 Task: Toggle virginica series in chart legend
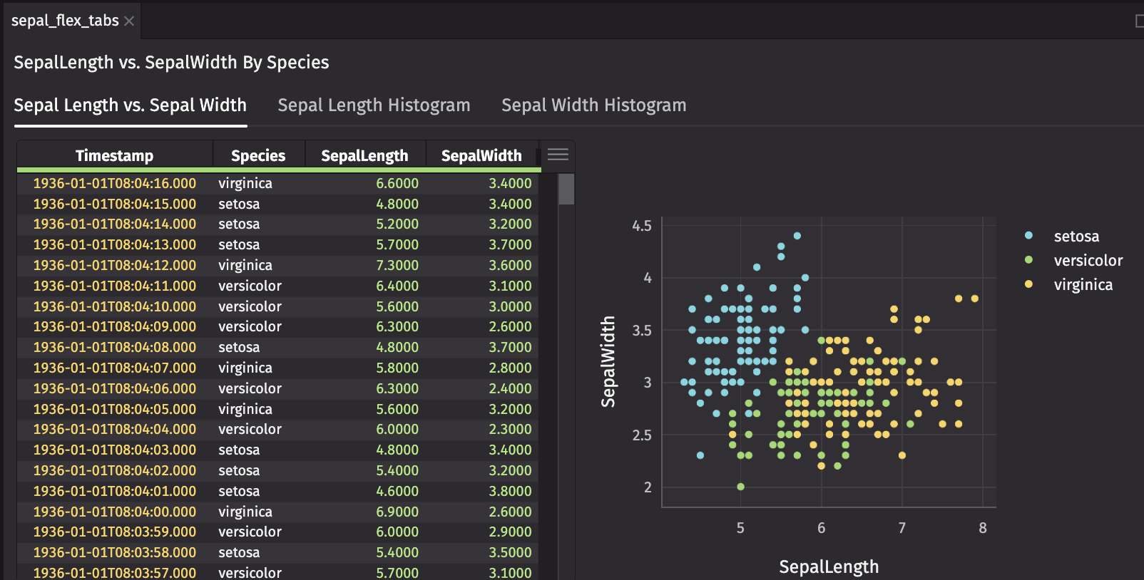(1083, 285)
